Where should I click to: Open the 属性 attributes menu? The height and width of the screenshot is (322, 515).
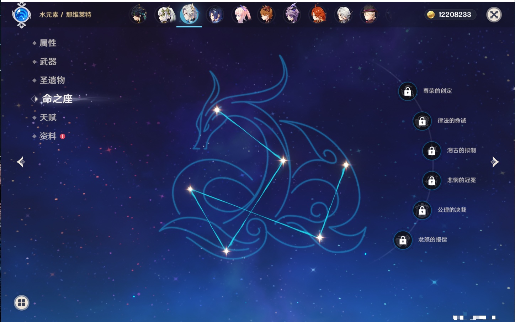click(48, 43)
